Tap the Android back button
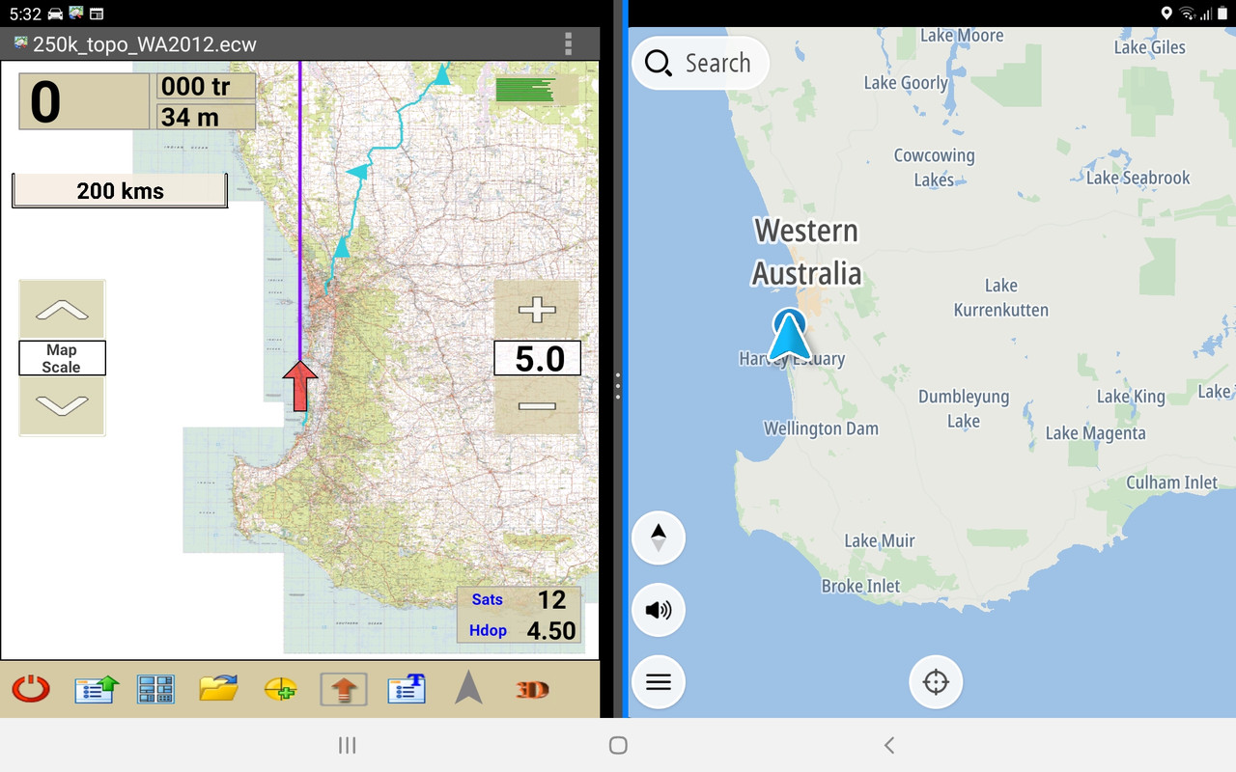The width and height of the screenshot is (1236, 772). point(889,745)
